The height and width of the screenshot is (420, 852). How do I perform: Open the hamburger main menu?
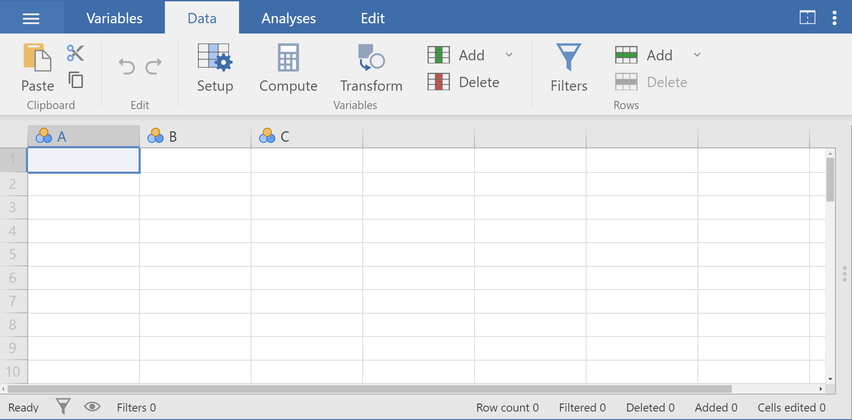[x=31, y=18]
